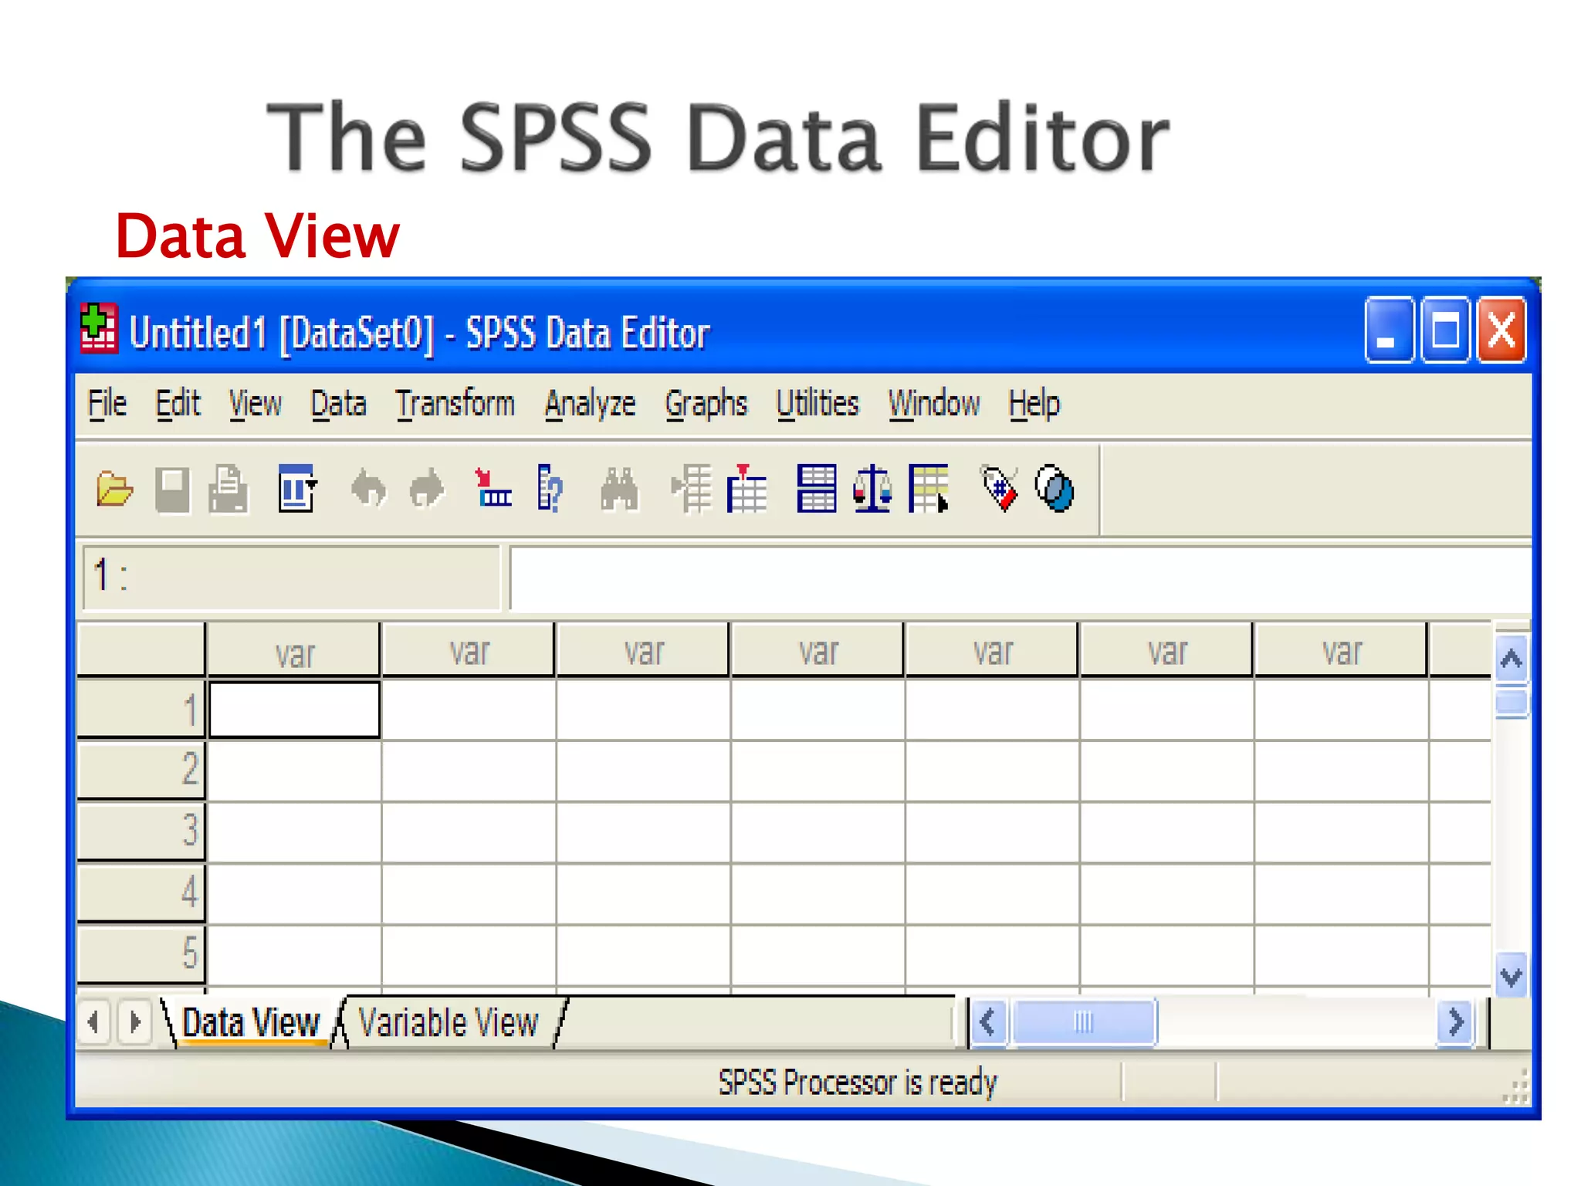
Task: Select the active cell in row 1
Action: (295, 709)
